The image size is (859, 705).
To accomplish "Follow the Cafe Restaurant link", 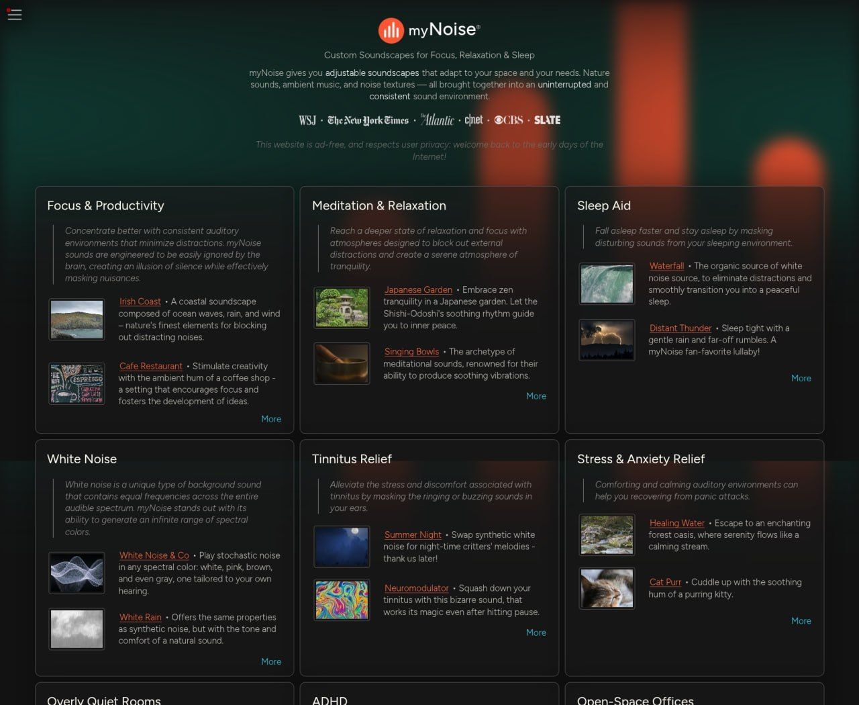I will click(x=151, y=366).
